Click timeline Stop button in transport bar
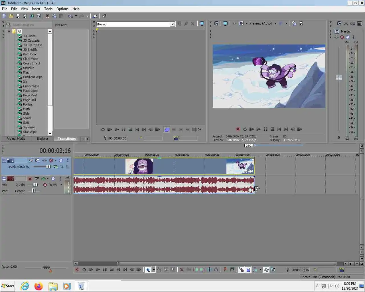Image resolution: width=365 pixels, height=292 pixels. pyautogui.click(x=111, y=269)
